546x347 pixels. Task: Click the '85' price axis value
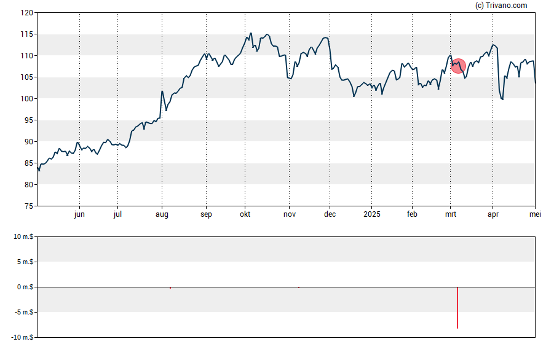click(29, 163)
